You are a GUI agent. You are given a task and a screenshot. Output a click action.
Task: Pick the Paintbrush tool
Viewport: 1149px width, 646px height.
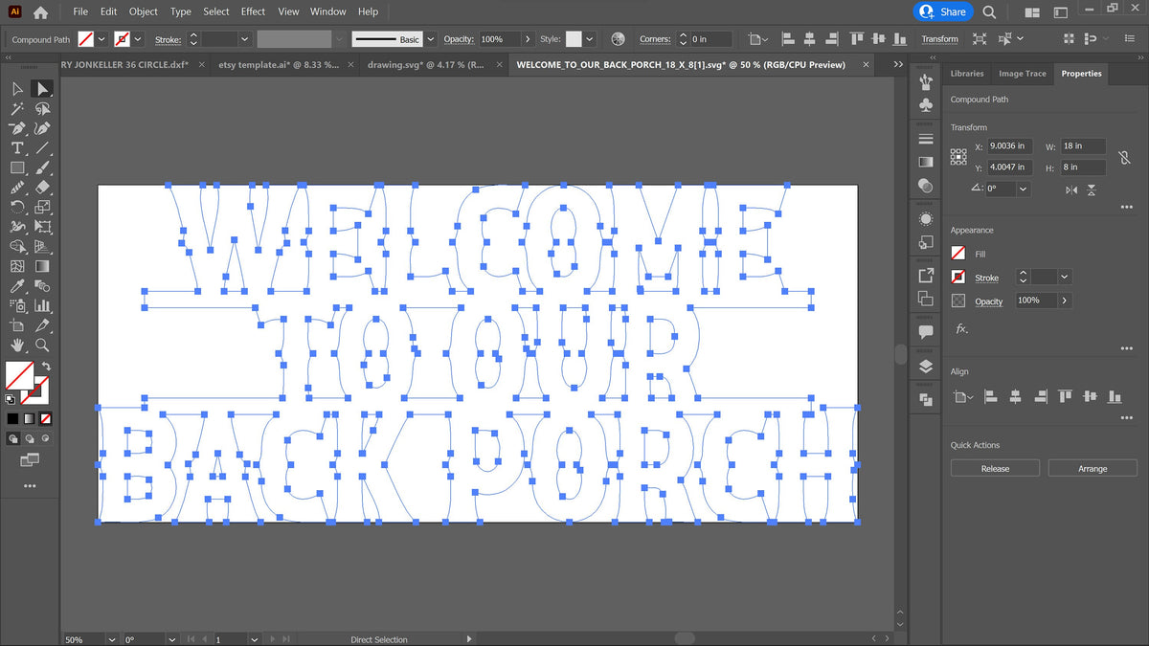point(42,167)
